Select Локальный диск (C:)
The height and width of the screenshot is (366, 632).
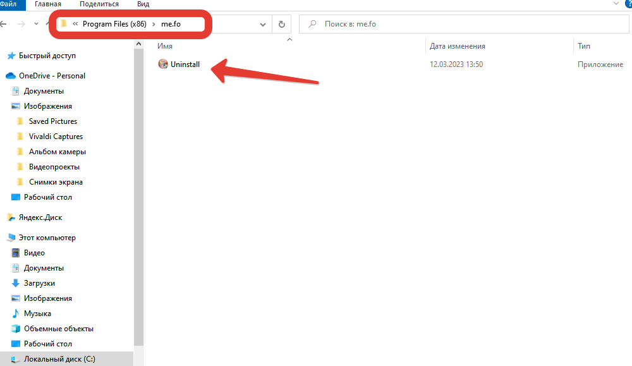(59, 359)
